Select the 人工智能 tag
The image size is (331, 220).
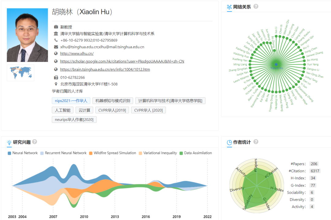(63, 110)
